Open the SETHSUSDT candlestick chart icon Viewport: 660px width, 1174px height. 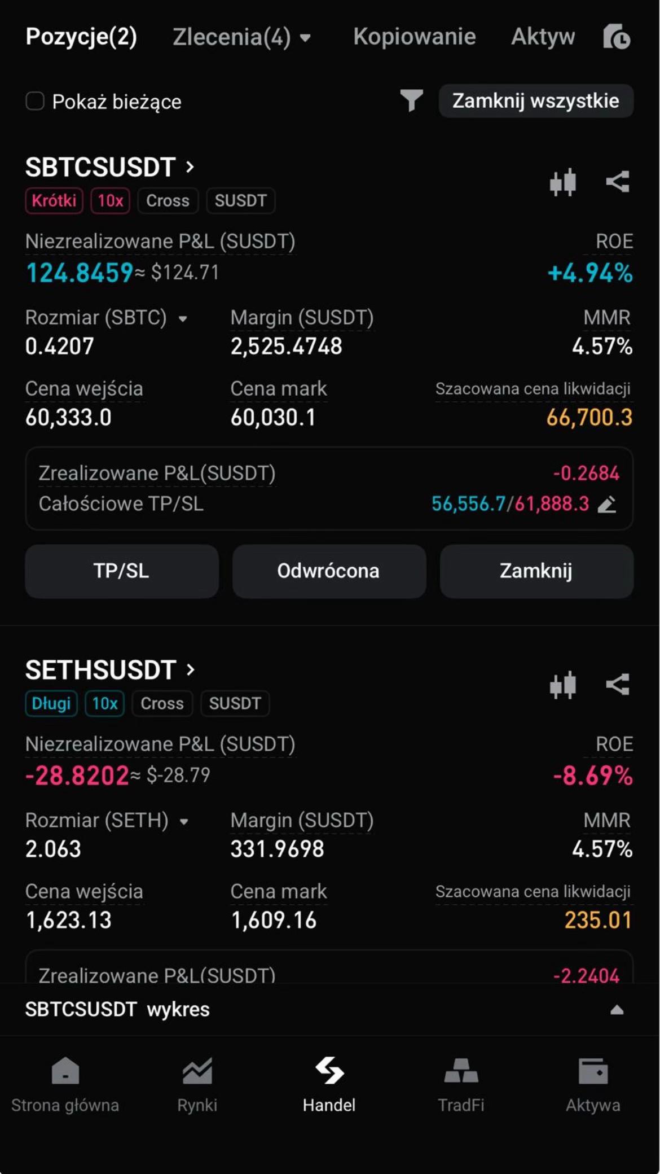[x=562, y=685]
